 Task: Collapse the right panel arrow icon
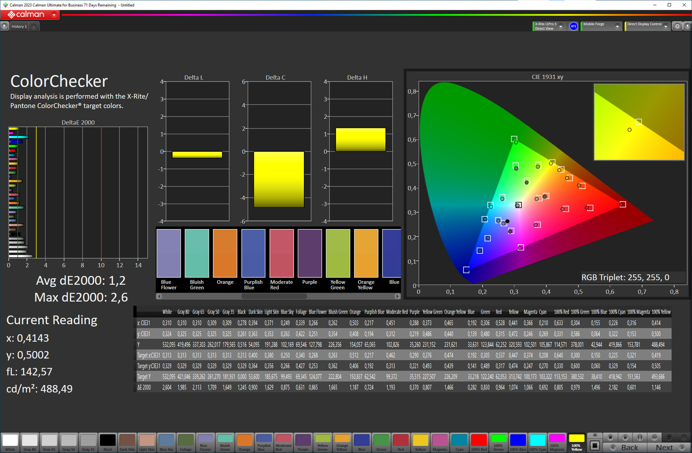pos(687,26)
